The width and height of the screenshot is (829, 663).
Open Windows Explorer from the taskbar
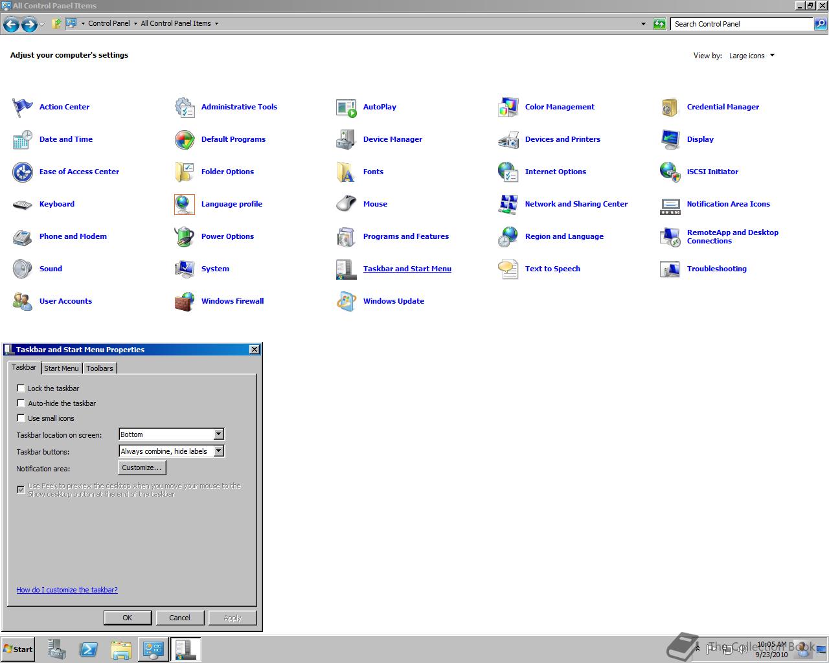pos(121,649)
